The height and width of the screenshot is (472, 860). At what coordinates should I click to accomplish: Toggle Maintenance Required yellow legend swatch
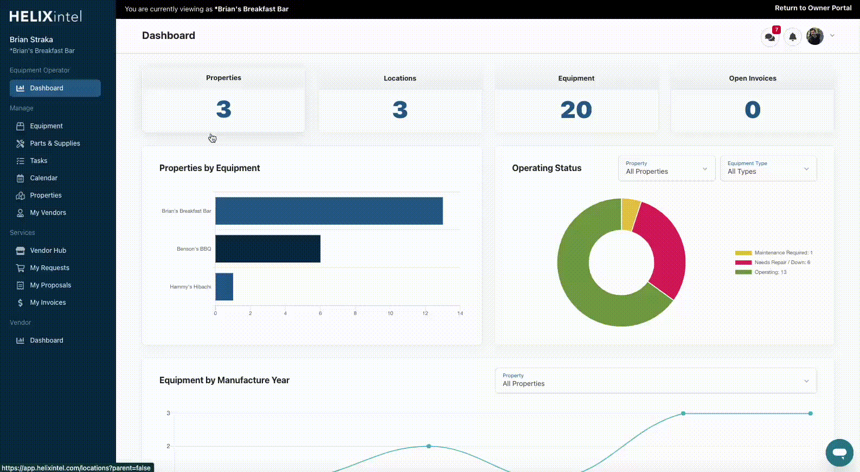[743, 253]
